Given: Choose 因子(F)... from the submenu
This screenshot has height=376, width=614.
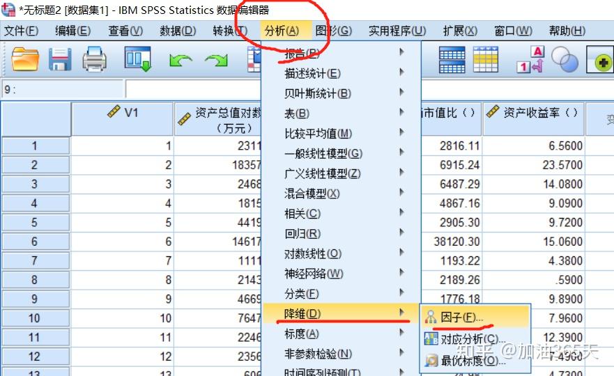Looking at the screenshot, I should click(x=475, y=317).
